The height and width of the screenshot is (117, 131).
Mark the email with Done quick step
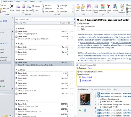[60, 8]
